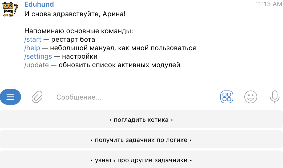
Task: Click the Eduhund bot avatar
Action: 11,9
